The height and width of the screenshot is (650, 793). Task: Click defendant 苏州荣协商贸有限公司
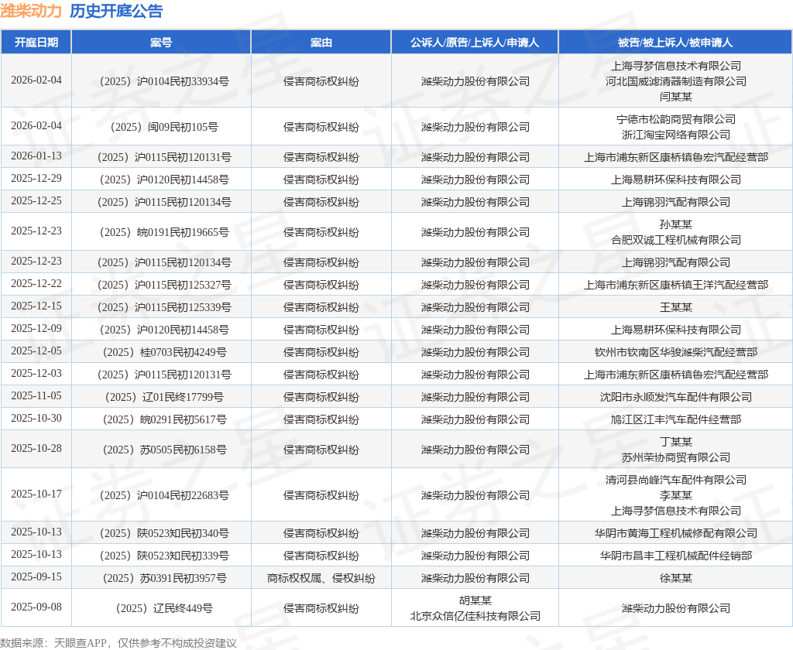pyautogui.click(x=676, y=457)
